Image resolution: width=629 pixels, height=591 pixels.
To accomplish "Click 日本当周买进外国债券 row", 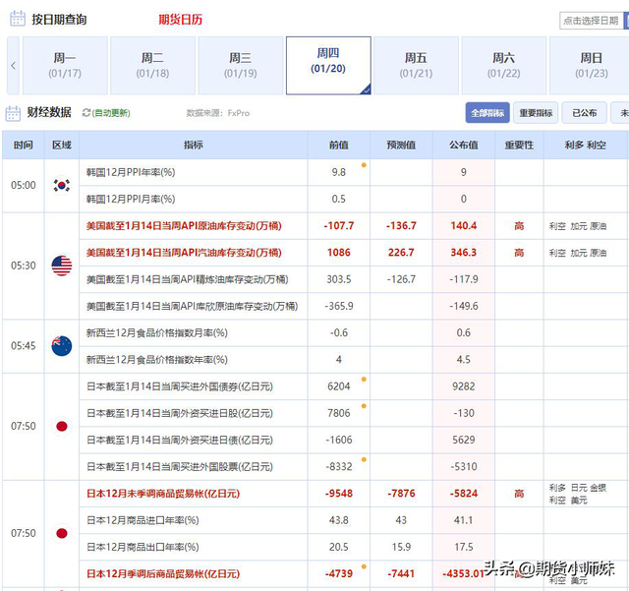I will (353, 386).
